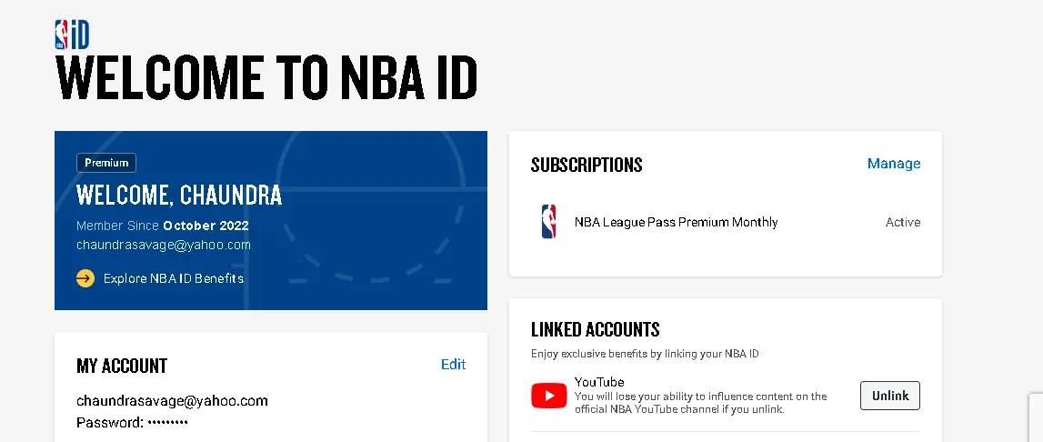
Task: Edit My Account details
Action: (x=453, y=364)
